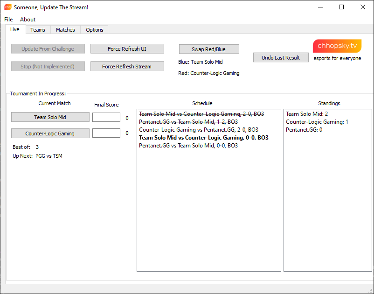Click Update From Challonge button
Screen dimensions: 374x294
[x=48, y=49]
